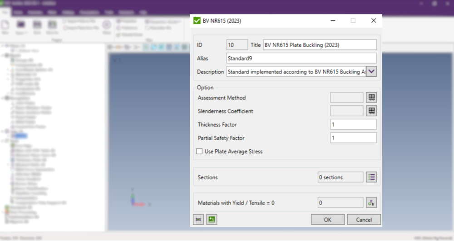
Task: Minimize the BV NR615 dialog
Action: tap(333, 20)
